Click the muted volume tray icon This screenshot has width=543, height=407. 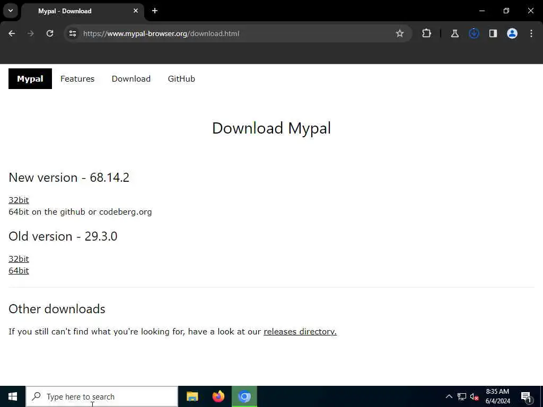[x=475, y=396]
